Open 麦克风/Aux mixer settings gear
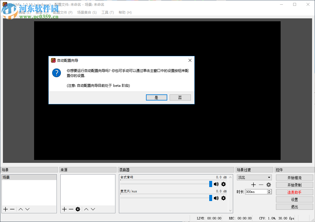315x222 pixels. 223,198
